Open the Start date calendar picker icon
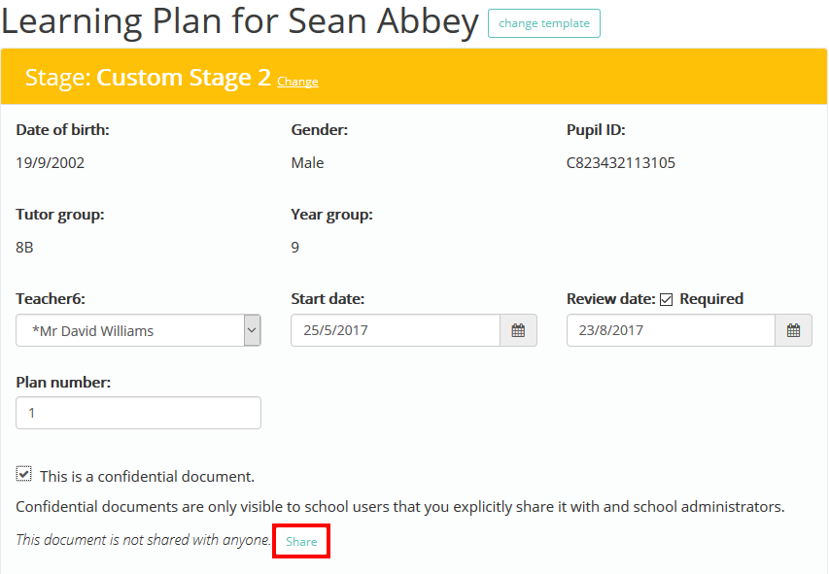Viewport: 829px width, 574px height. click(x=518, y=330)
